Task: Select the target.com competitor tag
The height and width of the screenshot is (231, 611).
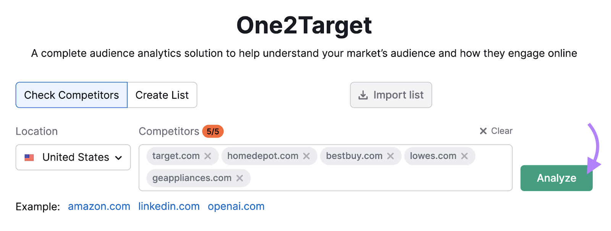Action: click(176, 156)
